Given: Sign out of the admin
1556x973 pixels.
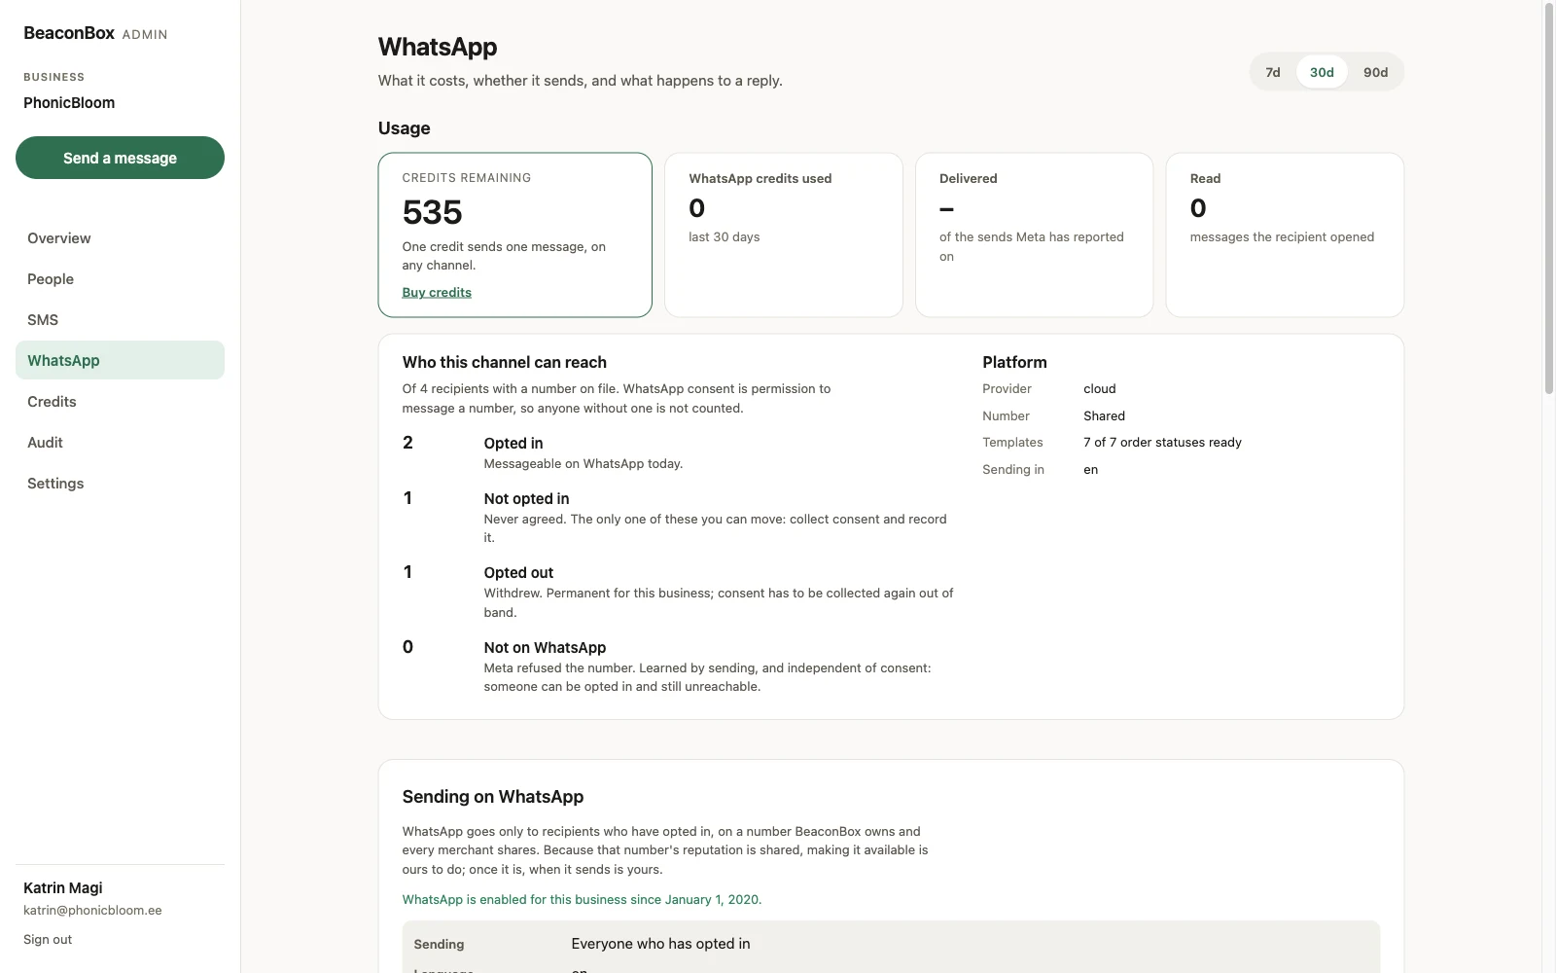Looking at the screenshot, I should coord(48,939).
